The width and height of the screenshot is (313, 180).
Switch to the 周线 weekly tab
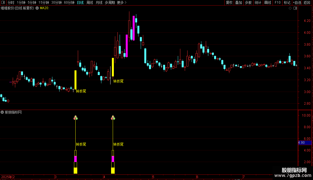[90, 2]
